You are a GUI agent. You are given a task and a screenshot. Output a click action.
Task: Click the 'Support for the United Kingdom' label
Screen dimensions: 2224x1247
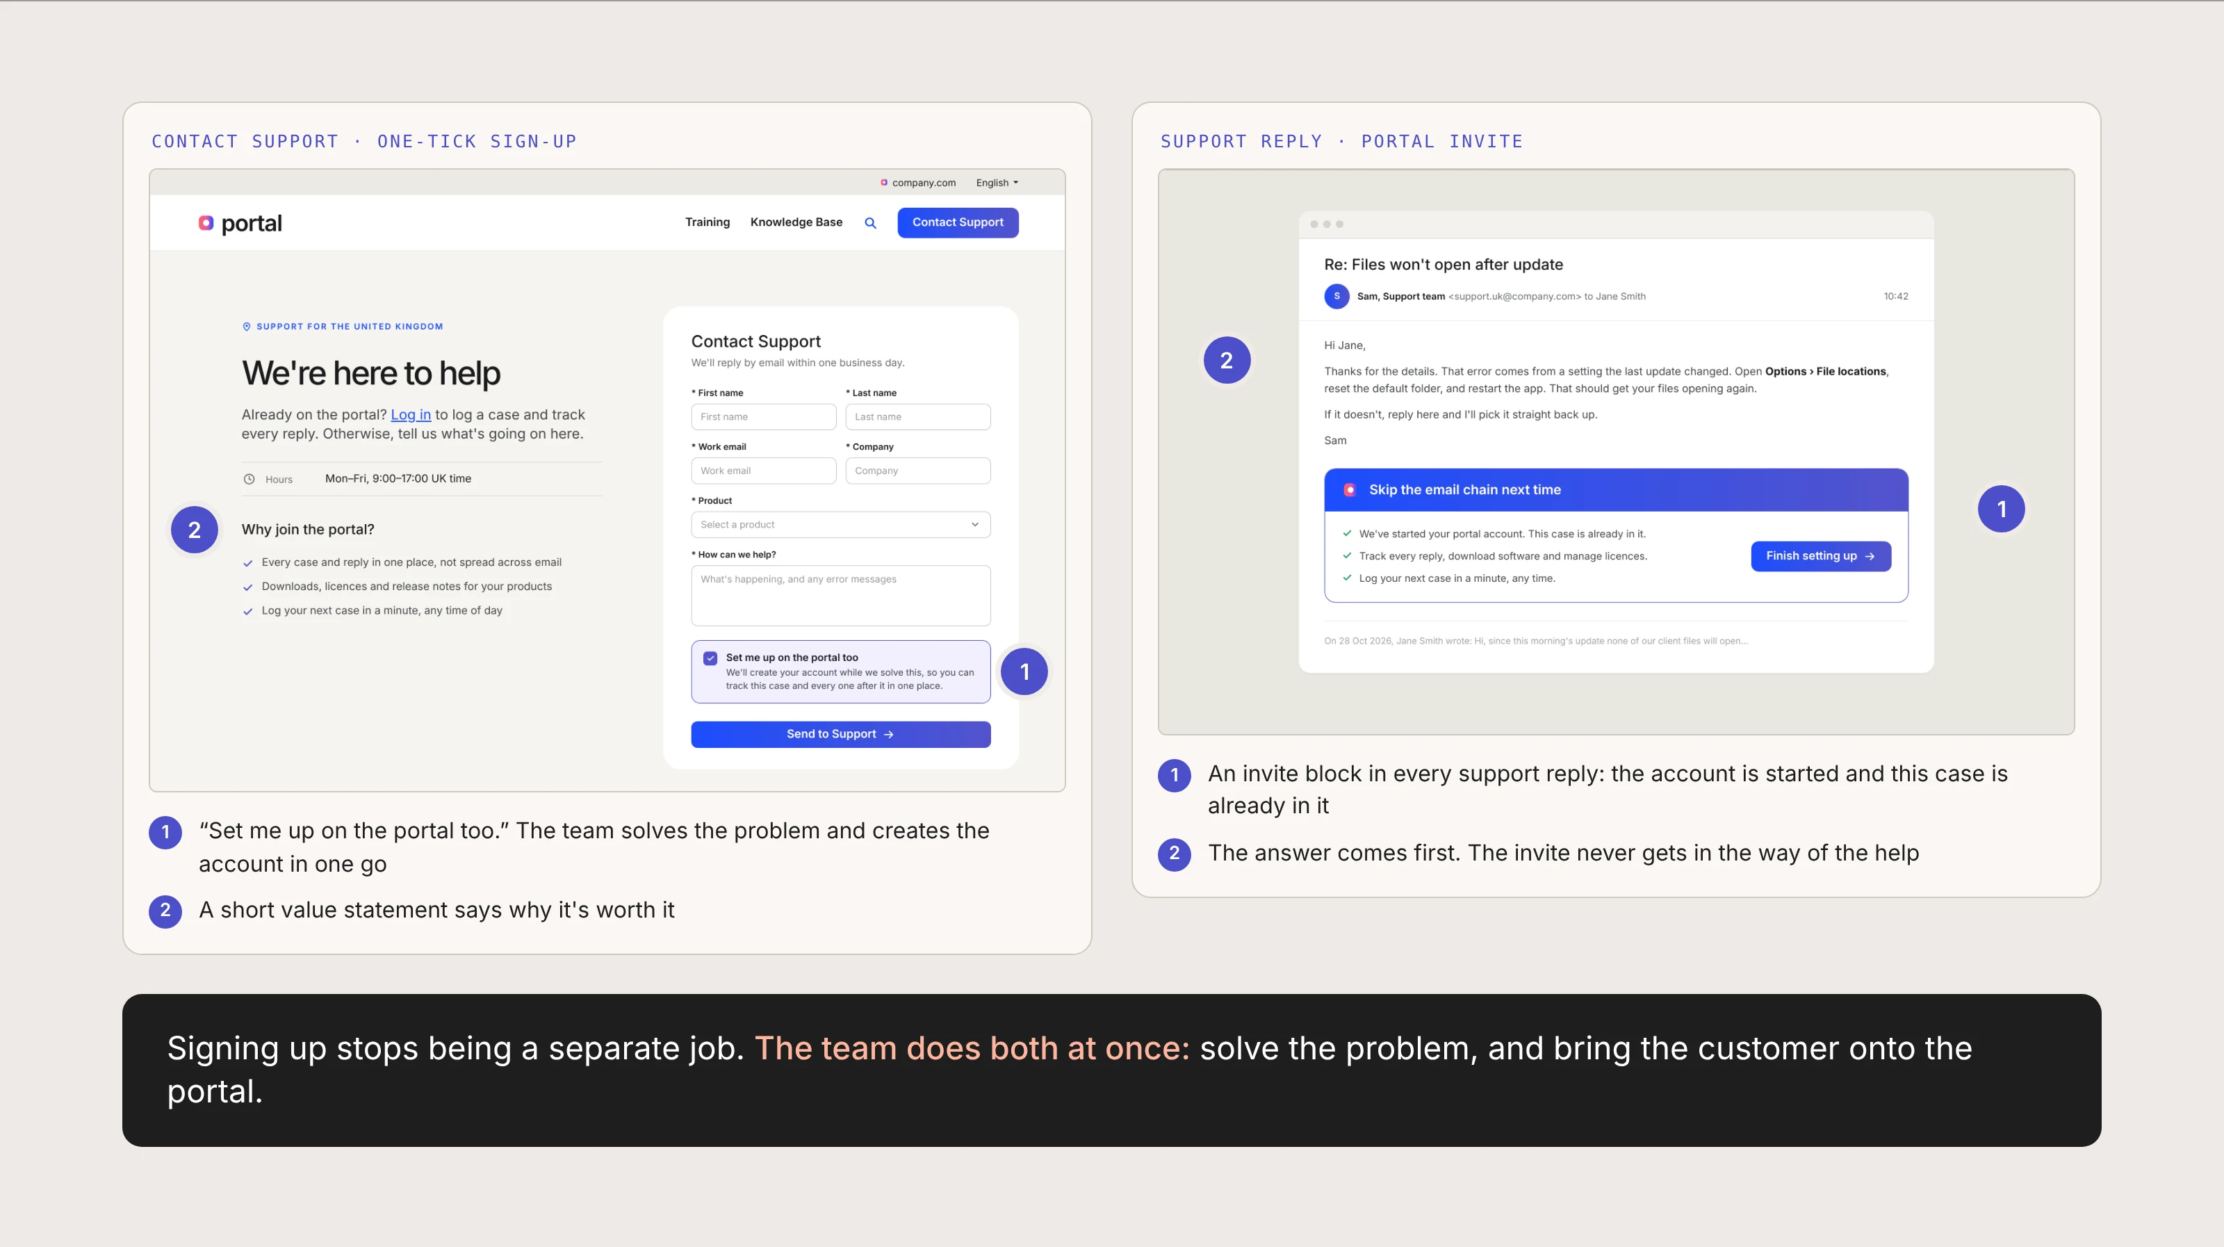(349, 327)
